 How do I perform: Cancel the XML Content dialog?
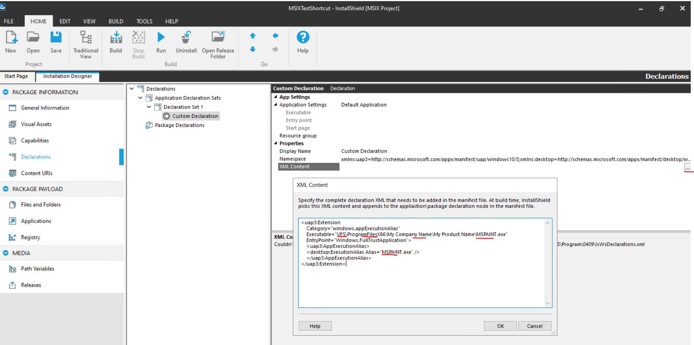coord(534,326)
